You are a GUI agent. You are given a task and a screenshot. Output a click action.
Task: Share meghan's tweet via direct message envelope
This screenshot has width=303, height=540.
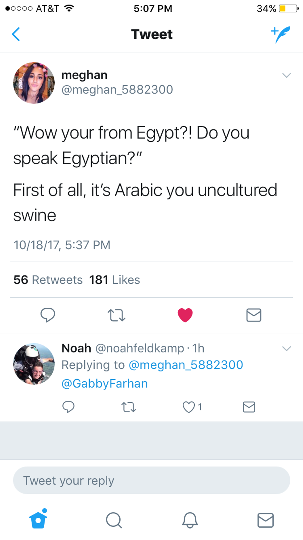(x=254, y=315)
